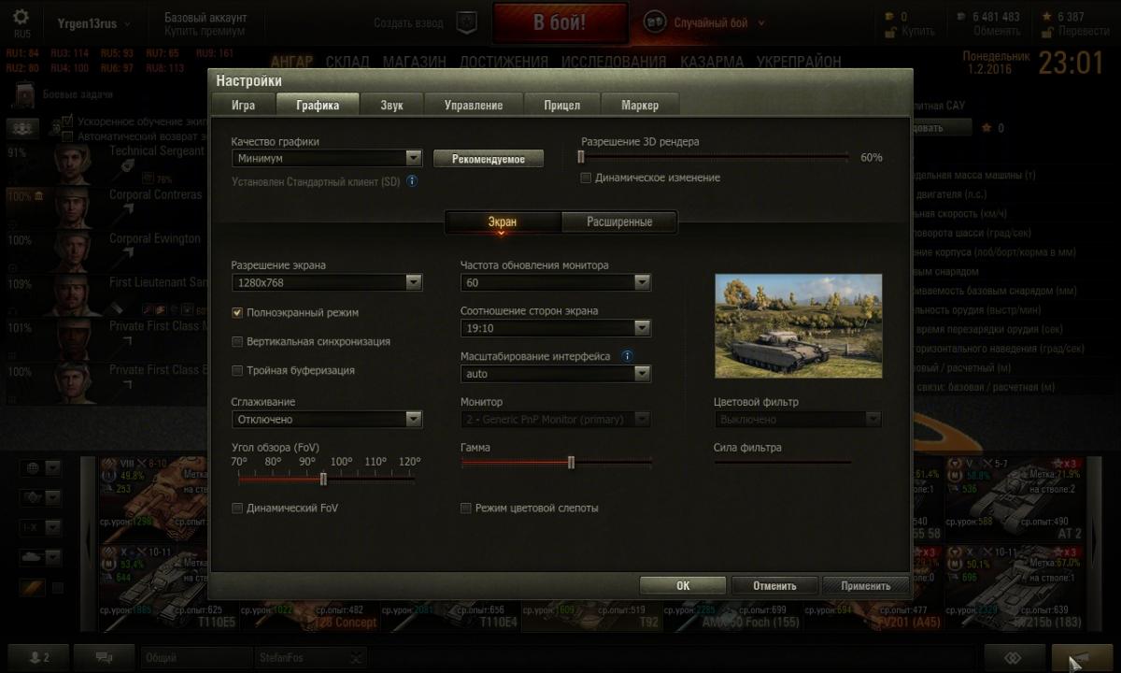Click the globe filter icon in tank carousel

[33, 468]
